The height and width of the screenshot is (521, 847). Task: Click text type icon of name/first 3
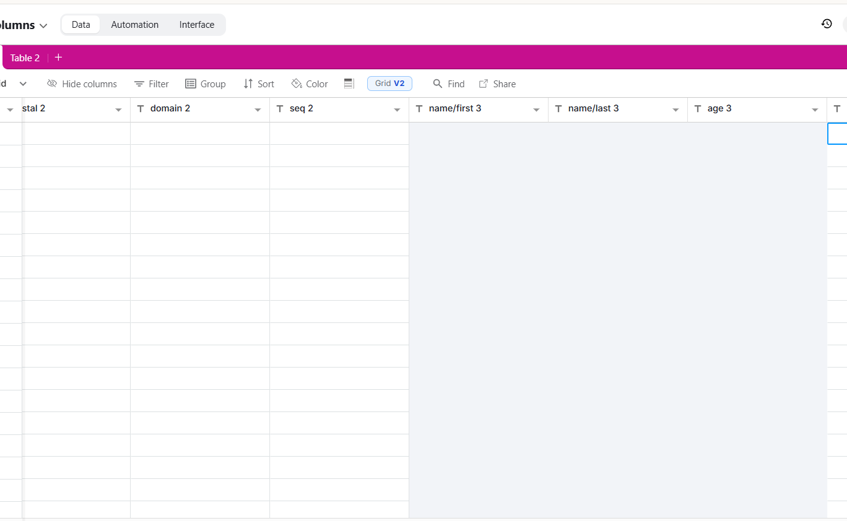click(419, 109)
